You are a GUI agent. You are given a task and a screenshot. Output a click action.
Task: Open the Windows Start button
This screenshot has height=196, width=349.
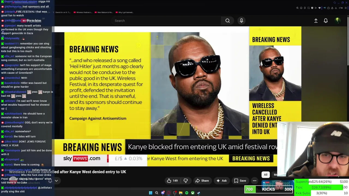(x=151, y=193)
